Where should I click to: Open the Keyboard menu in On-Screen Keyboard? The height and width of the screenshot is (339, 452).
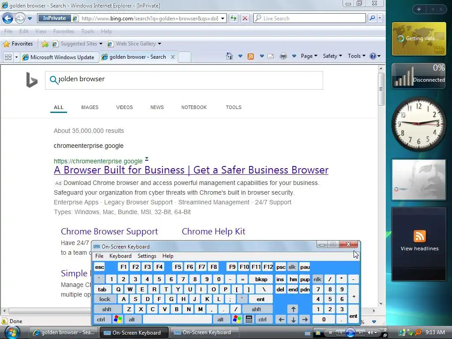tap(120, 256)
